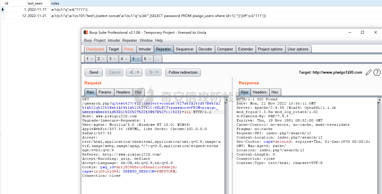This screenshot has height=194, width=382.
Task: Select the last_seen cell 2022-11-21
Action: pyautogui.click(x=38, y=16)
